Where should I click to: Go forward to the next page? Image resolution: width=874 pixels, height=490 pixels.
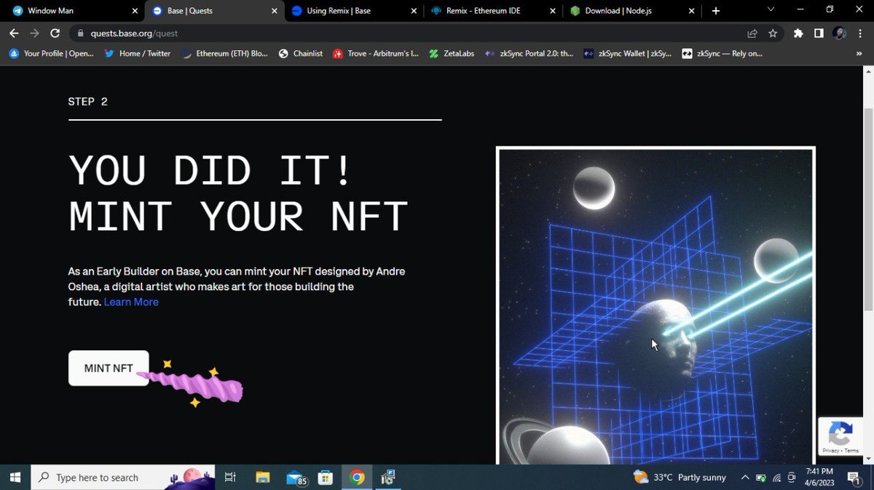(34, 33)
